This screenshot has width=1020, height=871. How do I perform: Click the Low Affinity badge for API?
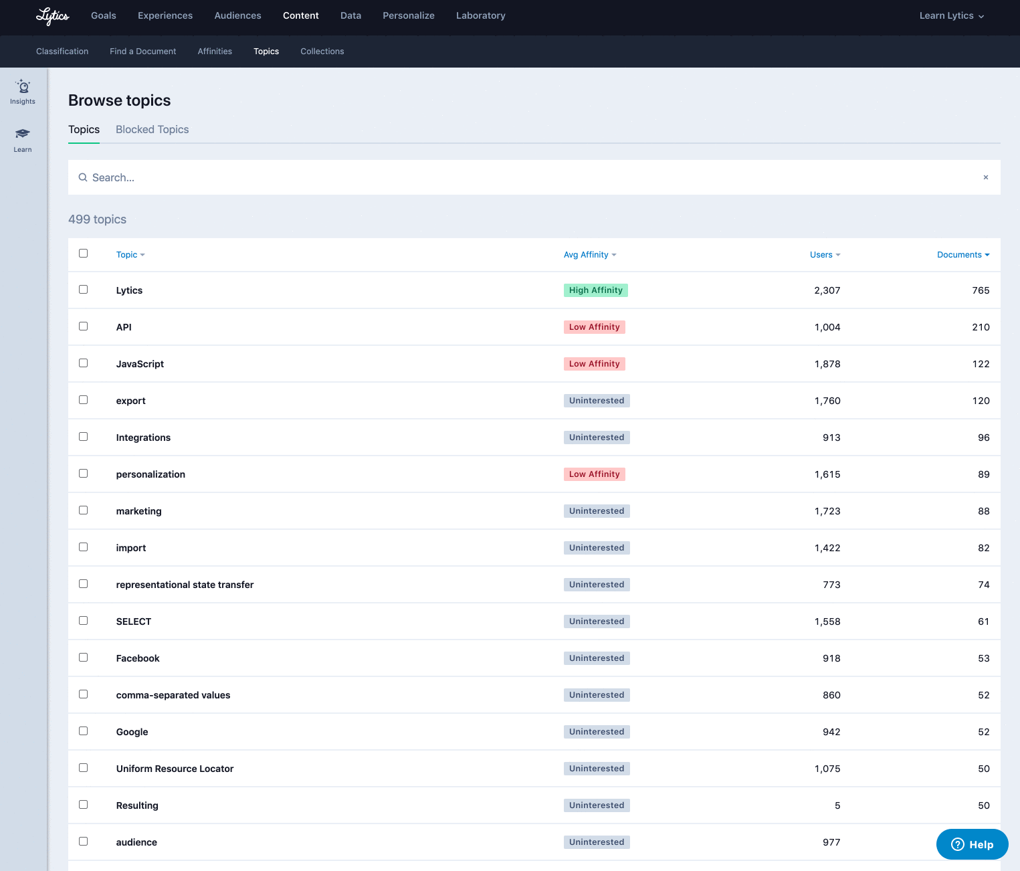pos(595,327)
